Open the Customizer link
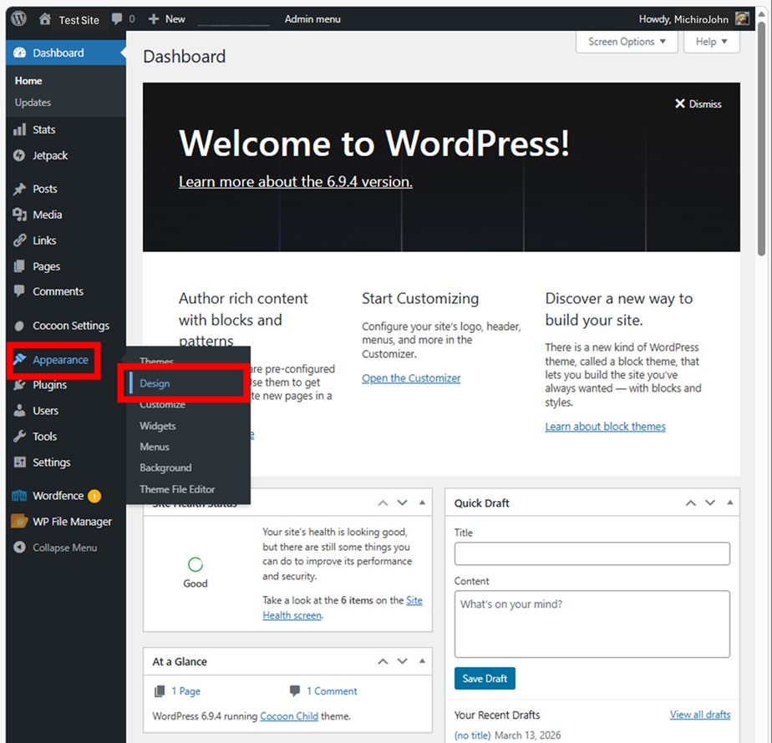Viewport: 772px width, 743px height. pyautogui.click(x=411, y=378)
